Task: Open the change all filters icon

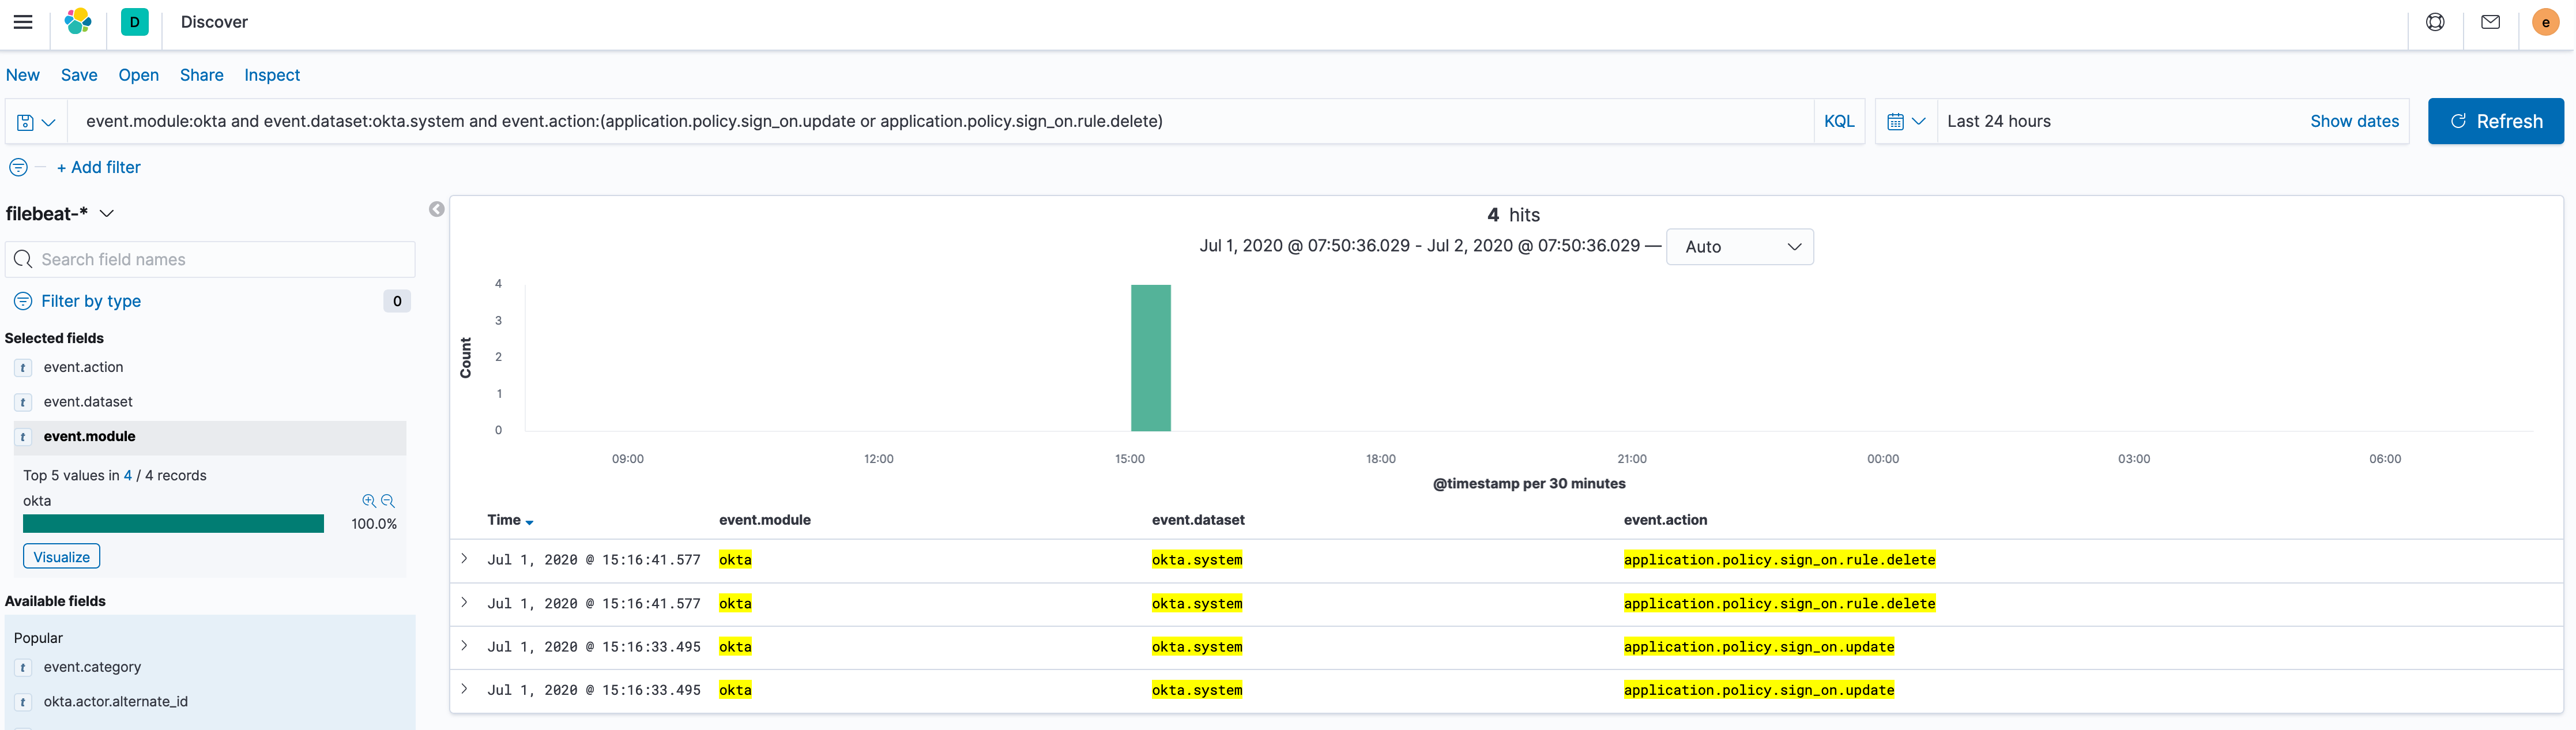Action: tap(19, 167)
